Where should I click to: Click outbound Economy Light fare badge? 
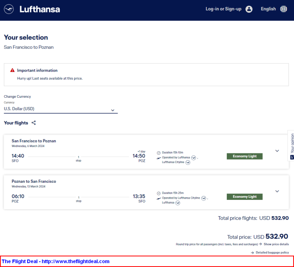[244, 156]
